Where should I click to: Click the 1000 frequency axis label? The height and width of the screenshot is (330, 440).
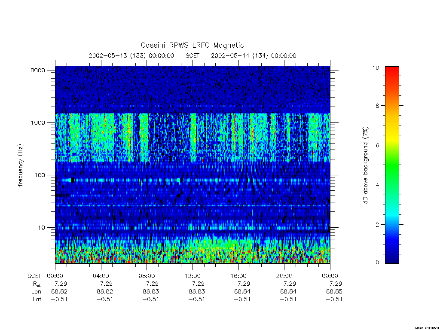tap(38, 122)
